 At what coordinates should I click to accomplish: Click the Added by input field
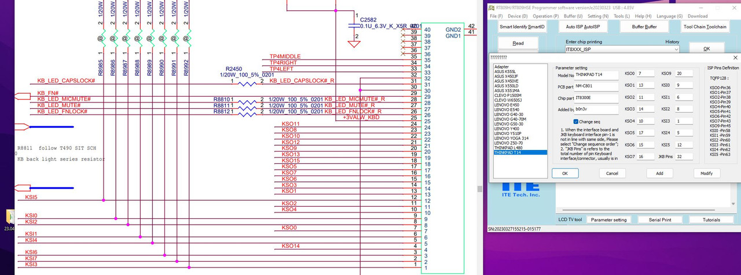pyautogui.click(x=596, y=109)
